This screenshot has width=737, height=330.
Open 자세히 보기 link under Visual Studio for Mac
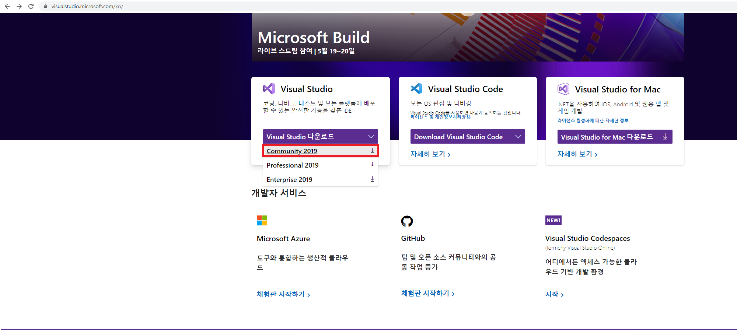pos(577,154)
